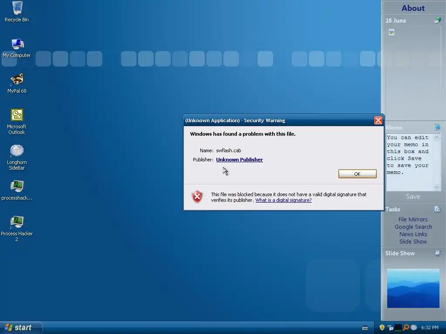Viewport: 446px width, 334px height.
Task: Open the Recycle Bin desktop icon
Action: coord(17,12)
